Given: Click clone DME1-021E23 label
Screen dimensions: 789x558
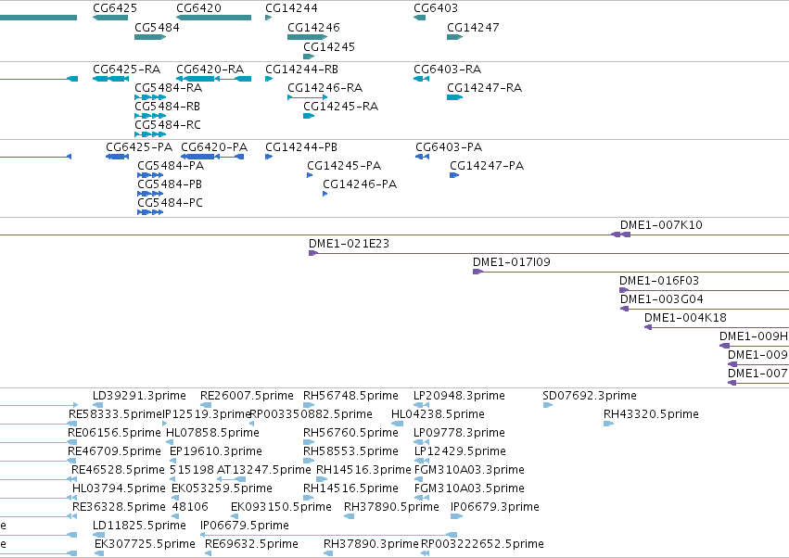Looking at the screenshot, I should point(350,244).
